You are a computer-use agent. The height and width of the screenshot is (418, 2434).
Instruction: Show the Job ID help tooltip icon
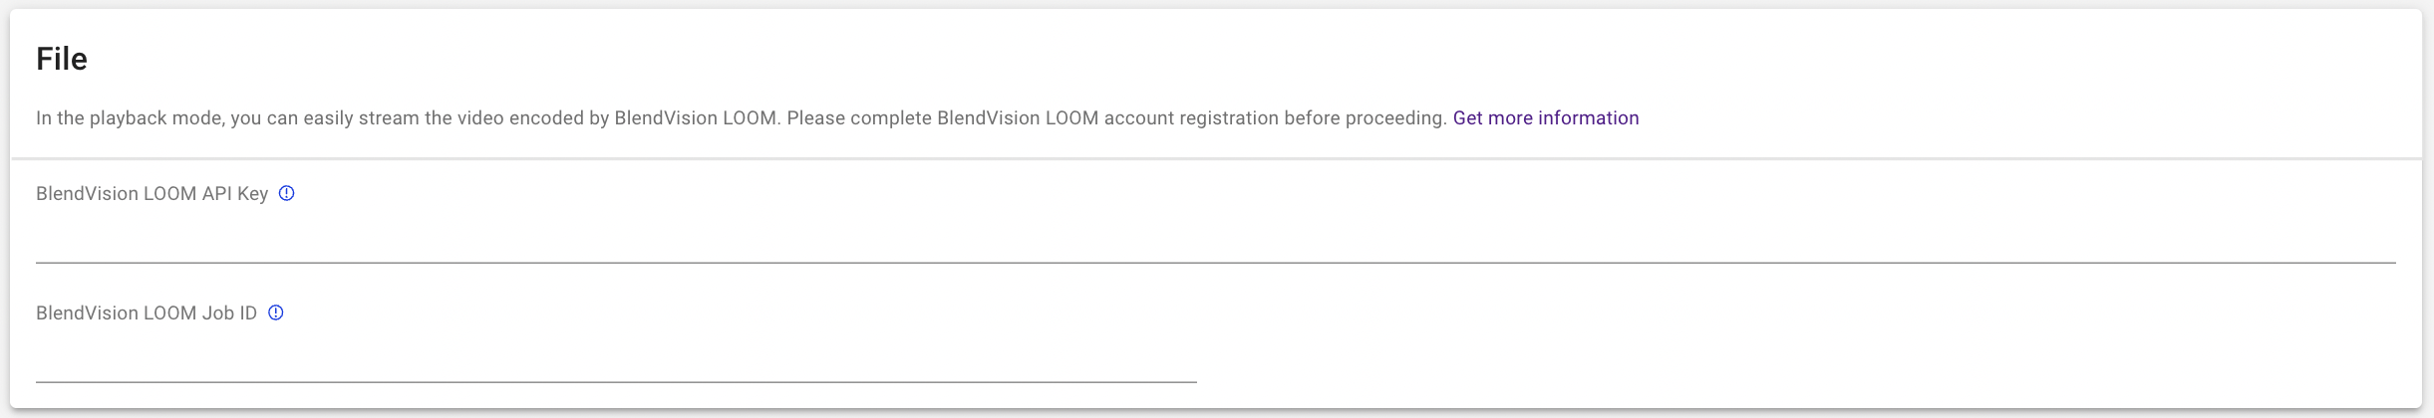click(276, 313)
